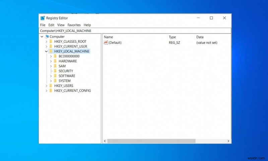Click the (value not set) data cell
268x161 pixels.
[x=207, y=43]
